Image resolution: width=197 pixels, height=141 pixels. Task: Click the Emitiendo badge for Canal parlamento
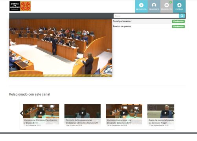click(x=179, y=21)
